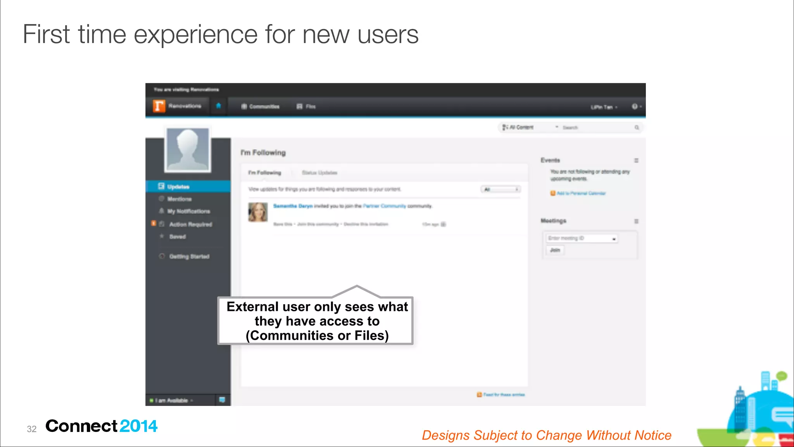Open the help menu icon
Viewport: 794px width, 447px height.
click(636, 106)
